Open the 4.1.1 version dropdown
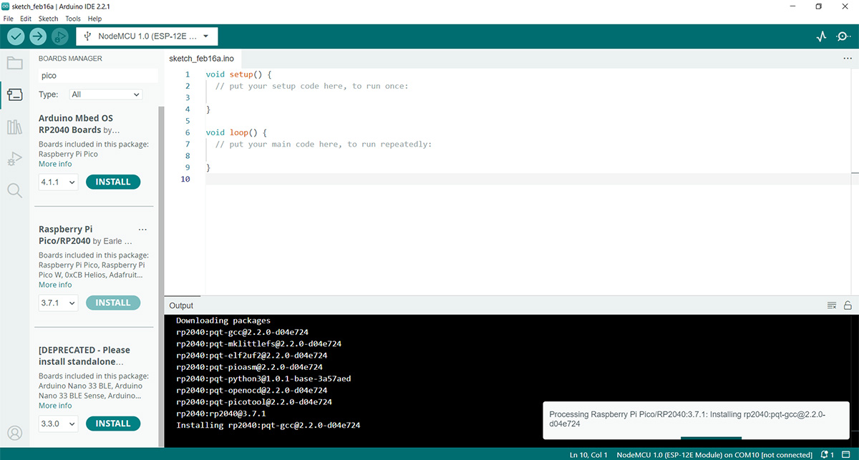This screenshot has height=460, width=859. click(x=58, y=182)
